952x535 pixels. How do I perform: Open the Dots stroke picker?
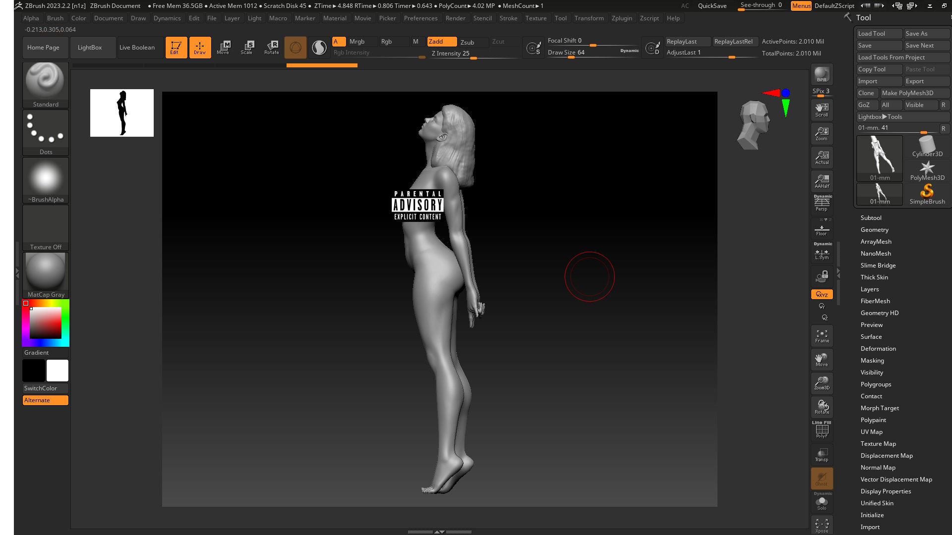click(46, 132)
